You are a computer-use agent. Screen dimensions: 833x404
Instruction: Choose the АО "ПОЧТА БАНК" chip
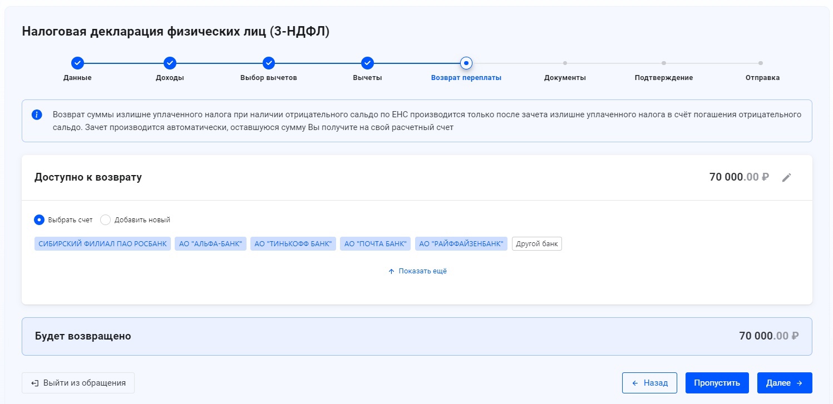pos(376,244)
